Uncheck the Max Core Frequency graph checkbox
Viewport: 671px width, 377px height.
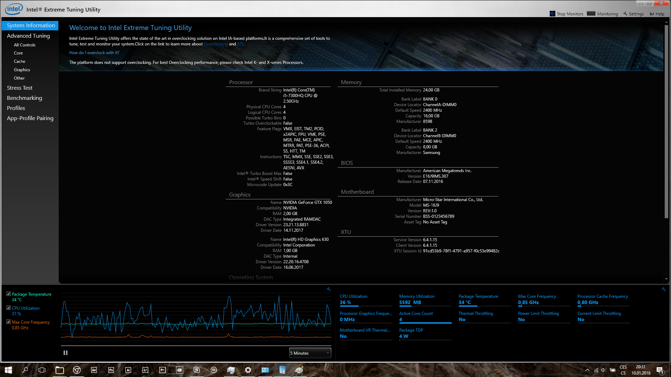(8, 322)
